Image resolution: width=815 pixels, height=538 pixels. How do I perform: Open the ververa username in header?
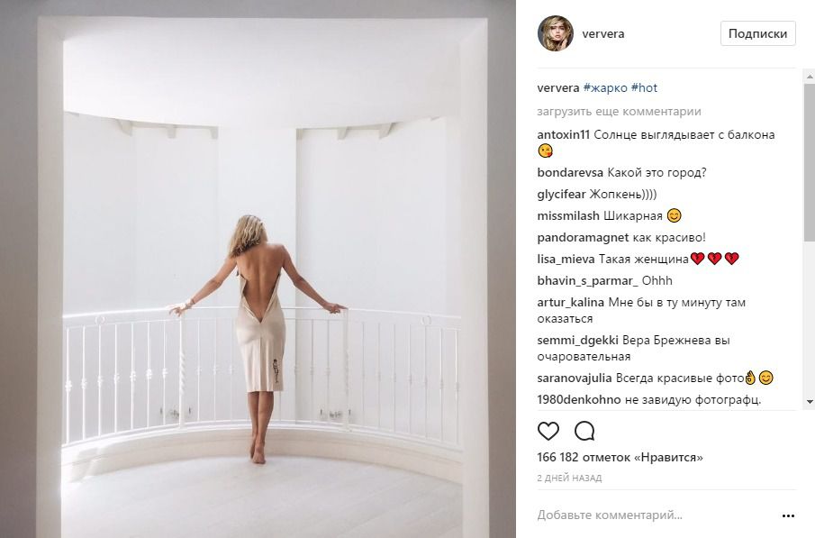coord(603,34)
